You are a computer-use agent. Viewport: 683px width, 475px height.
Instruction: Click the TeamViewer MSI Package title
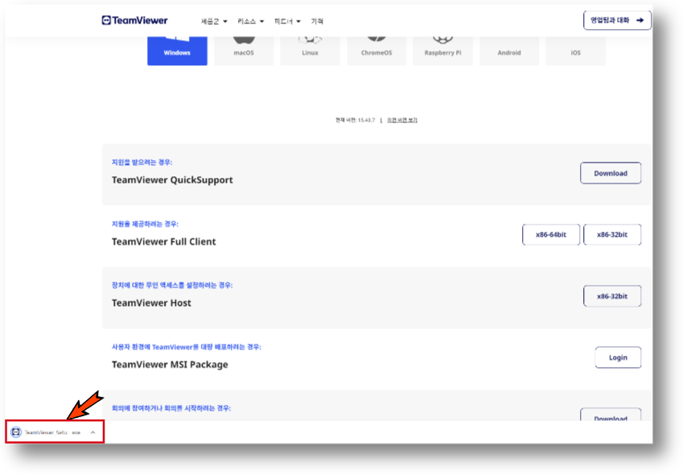pyautogui.click(x=170, y=365)
